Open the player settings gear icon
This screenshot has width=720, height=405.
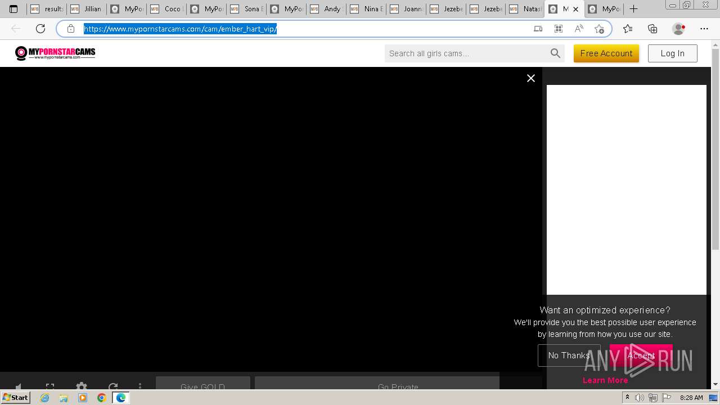pyautogui.click(x=82, y=387)
